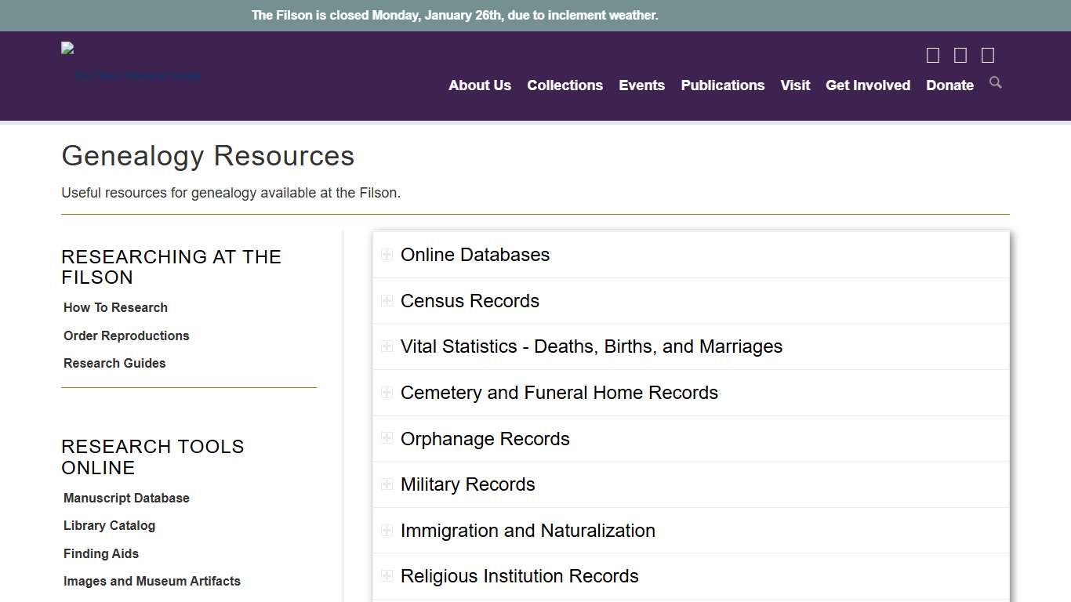Expand the Cemetery and Funeral Home Records section
This screenshot has width=1071, height=602.
(387, 392)
